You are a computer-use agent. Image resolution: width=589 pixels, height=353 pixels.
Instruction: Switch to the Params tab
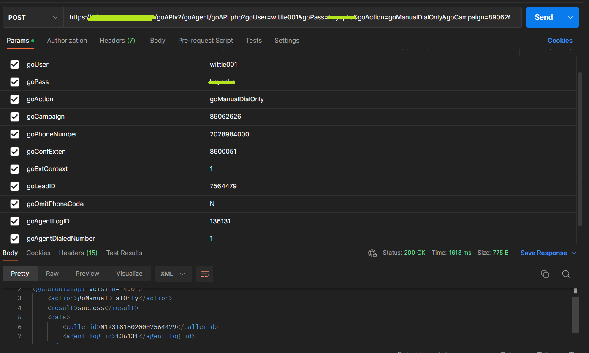[20, 41]
